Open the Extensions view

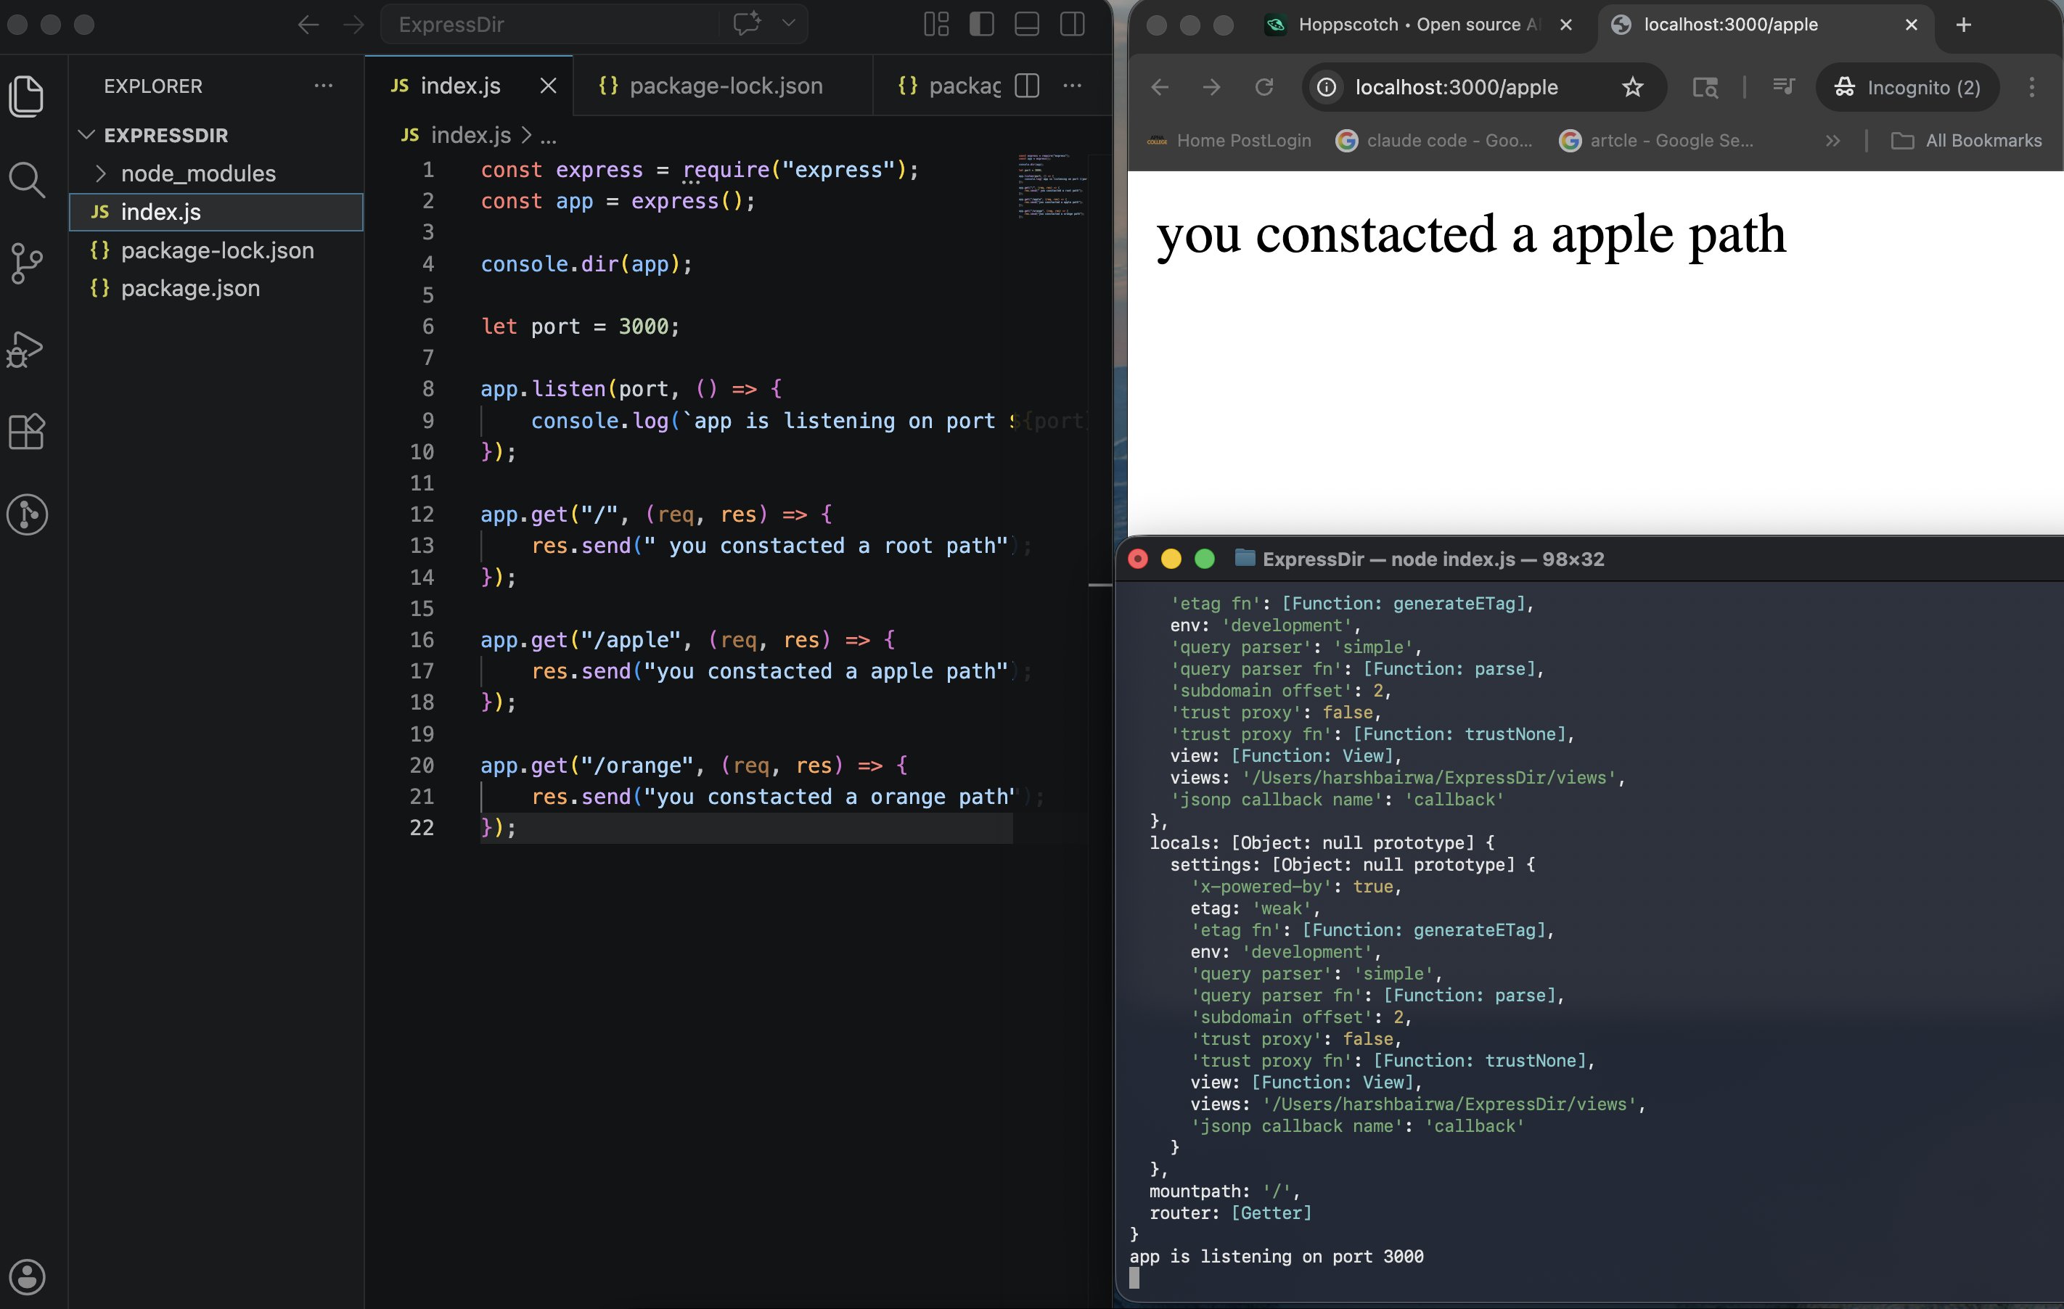click(x=27, y=431)
